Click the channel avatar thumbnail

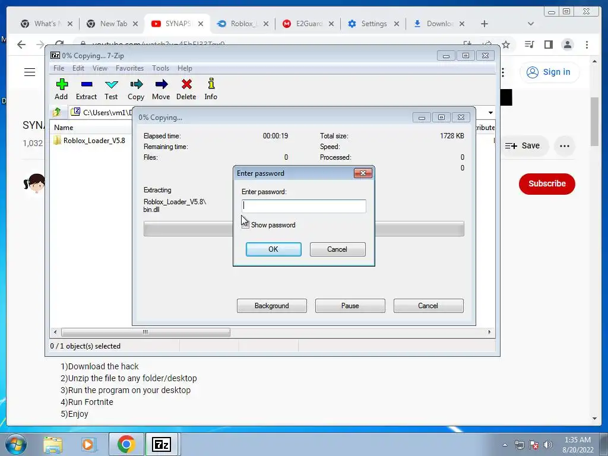pyautogui.click(x=34, y=183)
